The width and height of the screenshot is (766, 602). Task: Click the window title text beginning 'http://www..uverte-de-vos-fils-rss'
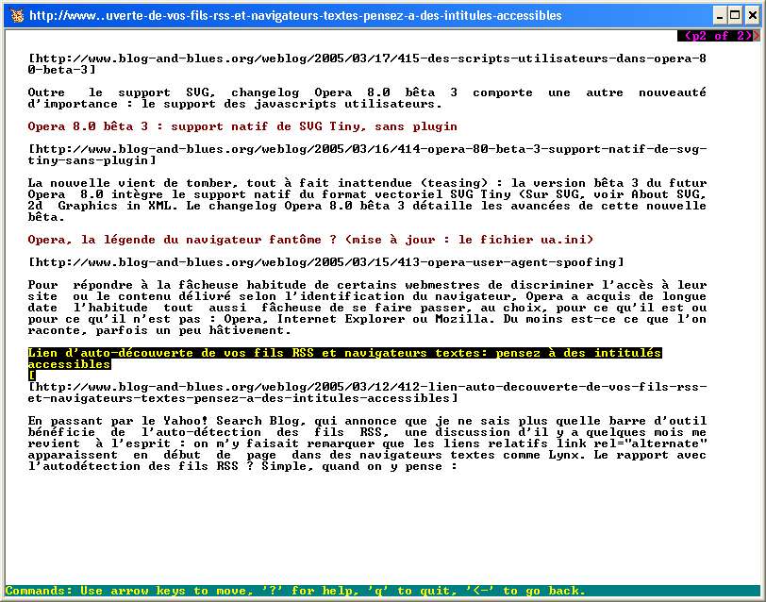[295, 16]
